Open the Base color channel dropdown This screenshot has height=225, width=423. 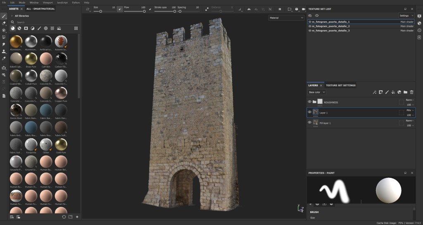[x=317, y=92]
